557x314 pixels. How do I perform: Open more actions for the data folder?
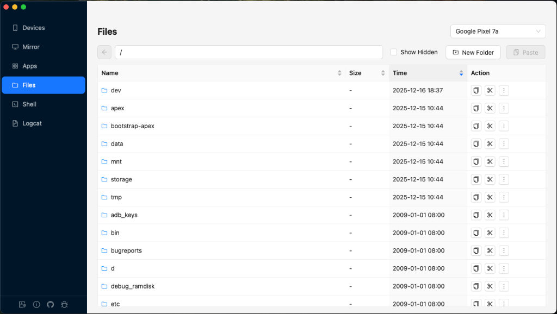pos(504,143)
